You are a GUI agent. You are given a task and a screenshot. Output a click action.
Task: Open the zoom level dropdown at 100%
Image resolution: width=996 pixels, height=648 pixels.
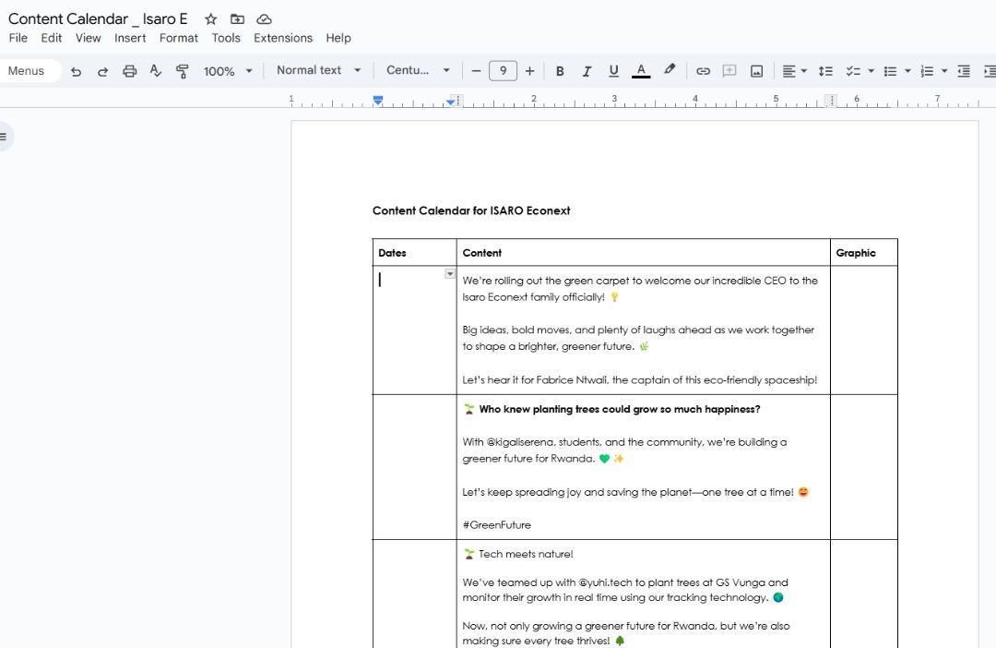click(x=228, y=71)
